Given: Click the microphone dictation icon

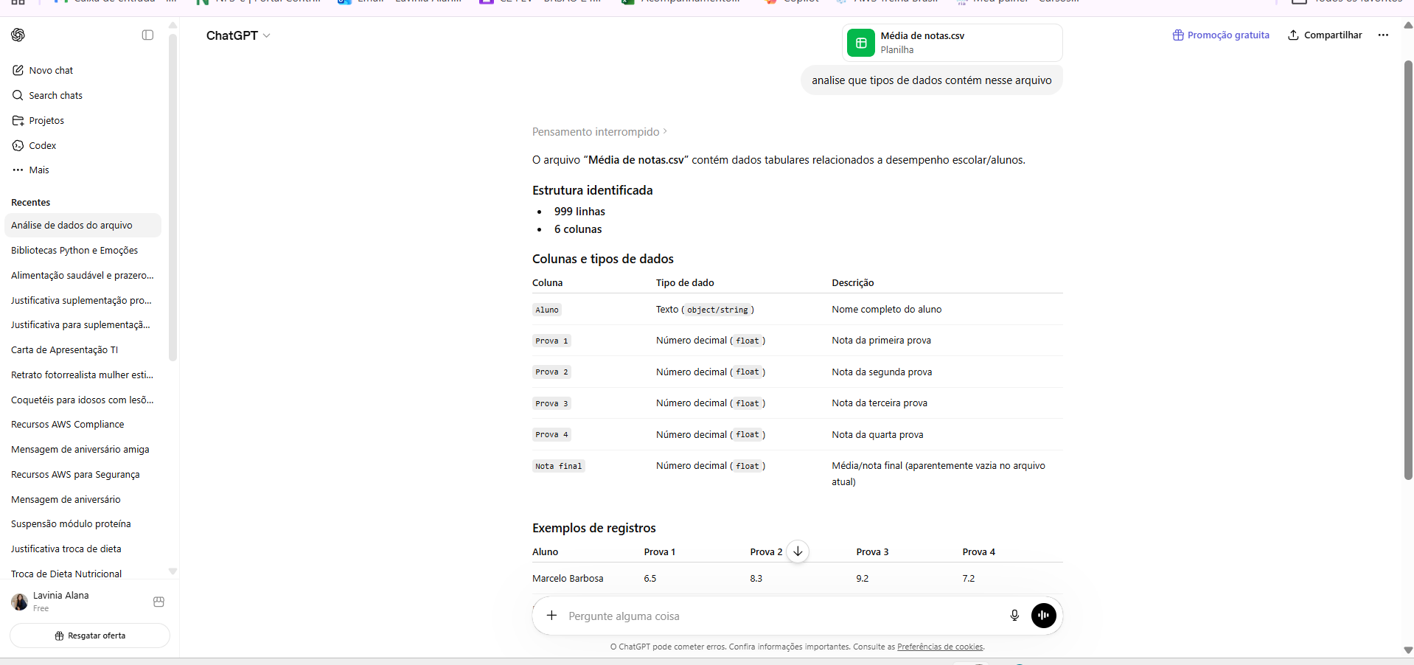Looking at the screenshot, I should point(1014,616).
